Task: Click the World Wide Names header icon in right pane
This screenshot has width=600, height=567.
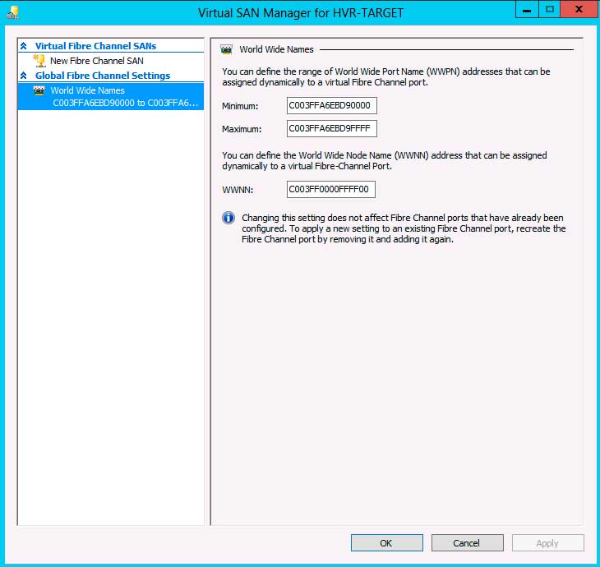Action: click(227, 50)
